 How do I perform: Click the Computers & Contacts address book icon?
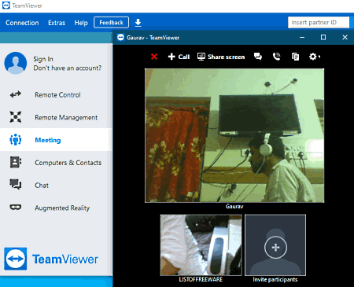[x=16, y=162]
